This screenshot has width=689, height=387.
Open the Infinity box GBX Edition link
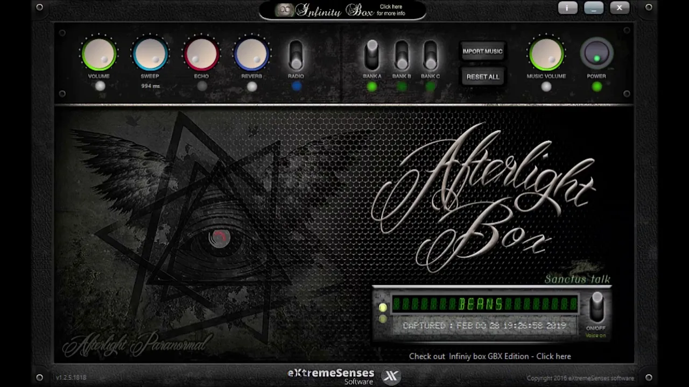point(490,356)
